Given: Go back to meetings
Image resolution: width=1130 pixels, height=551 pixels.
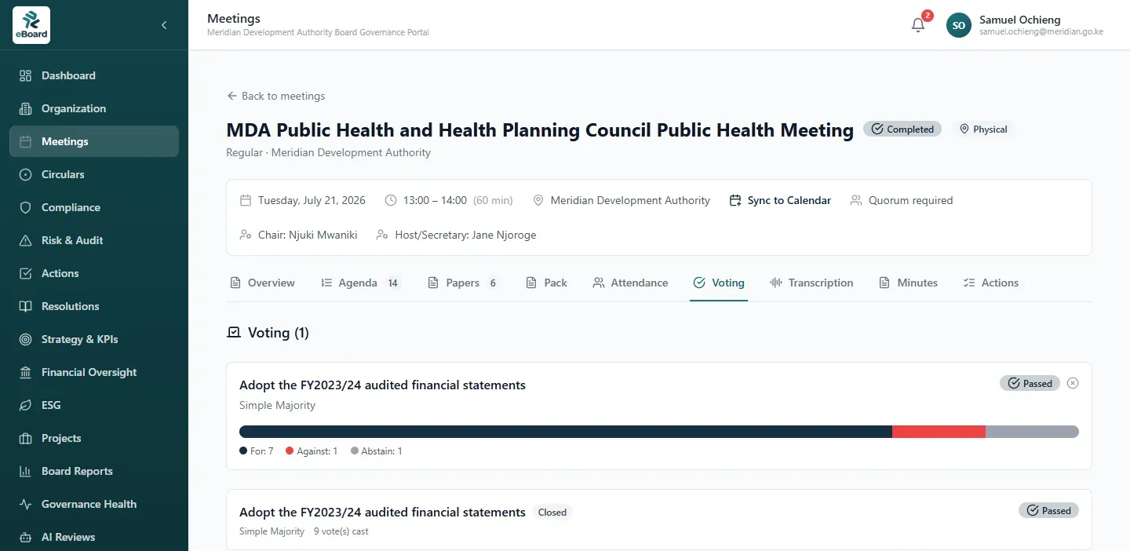Looking at the screenshot, I should pos(275,96).
